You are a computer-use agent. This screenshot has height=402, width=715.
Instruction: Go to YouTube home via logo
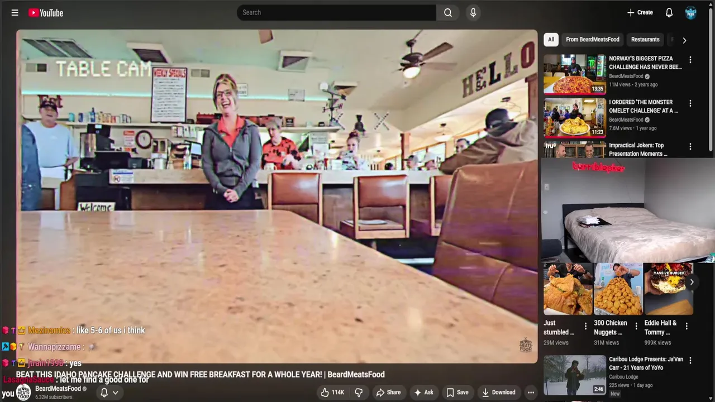46,12
